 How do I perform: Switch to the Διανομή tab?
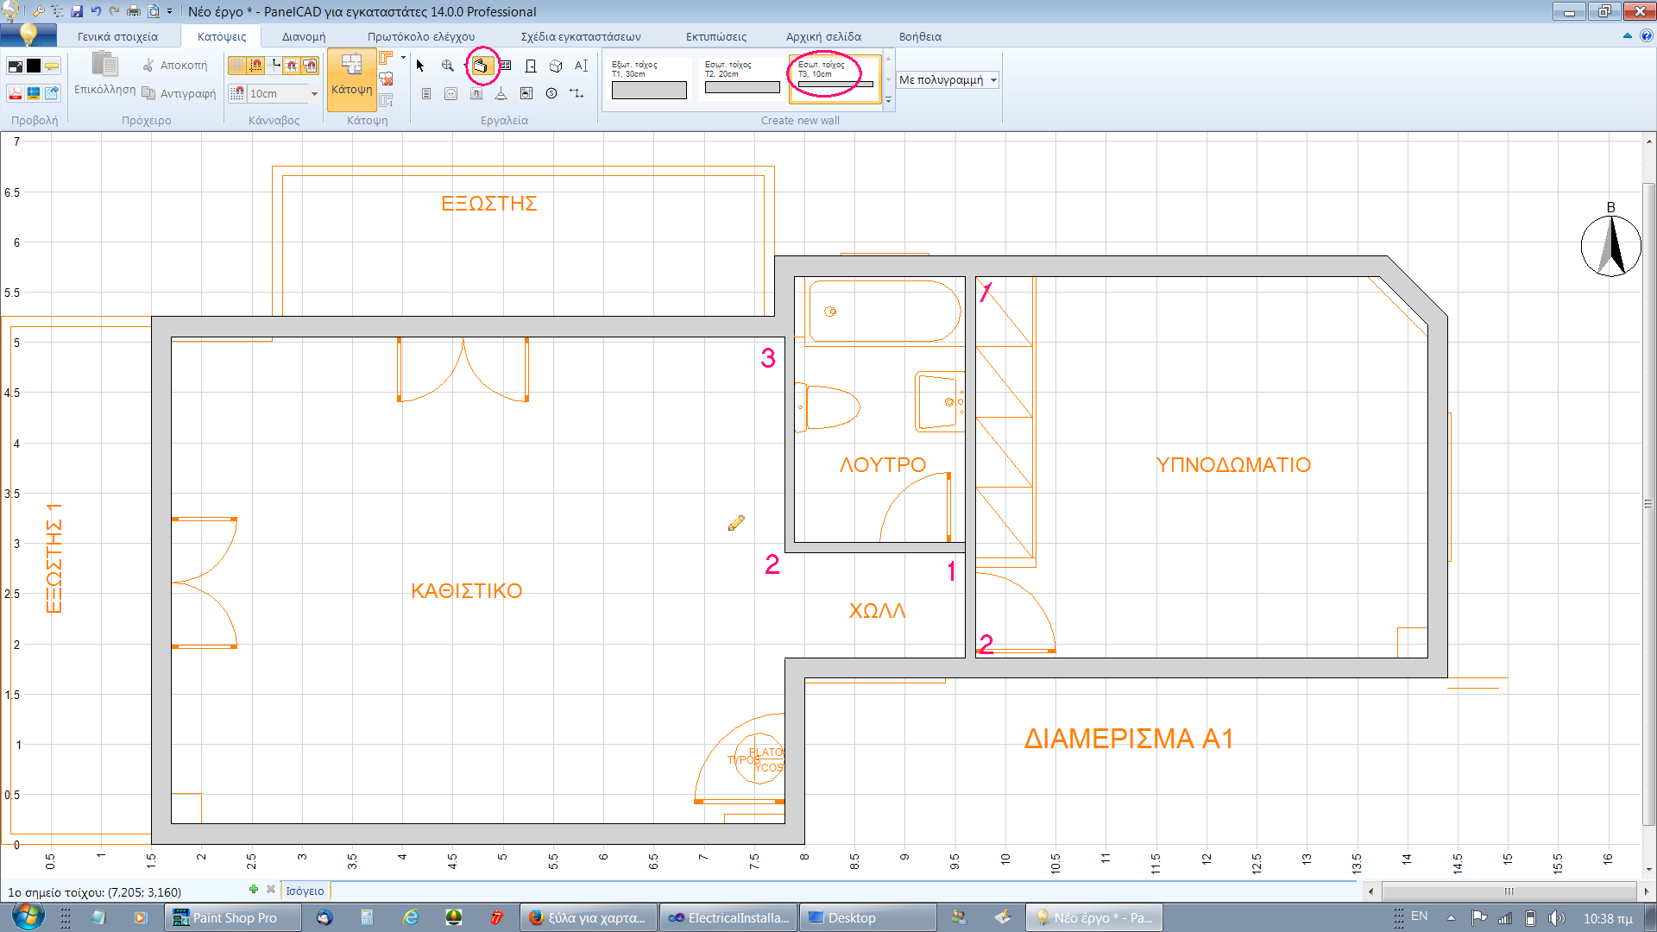(x=303, y=36)
